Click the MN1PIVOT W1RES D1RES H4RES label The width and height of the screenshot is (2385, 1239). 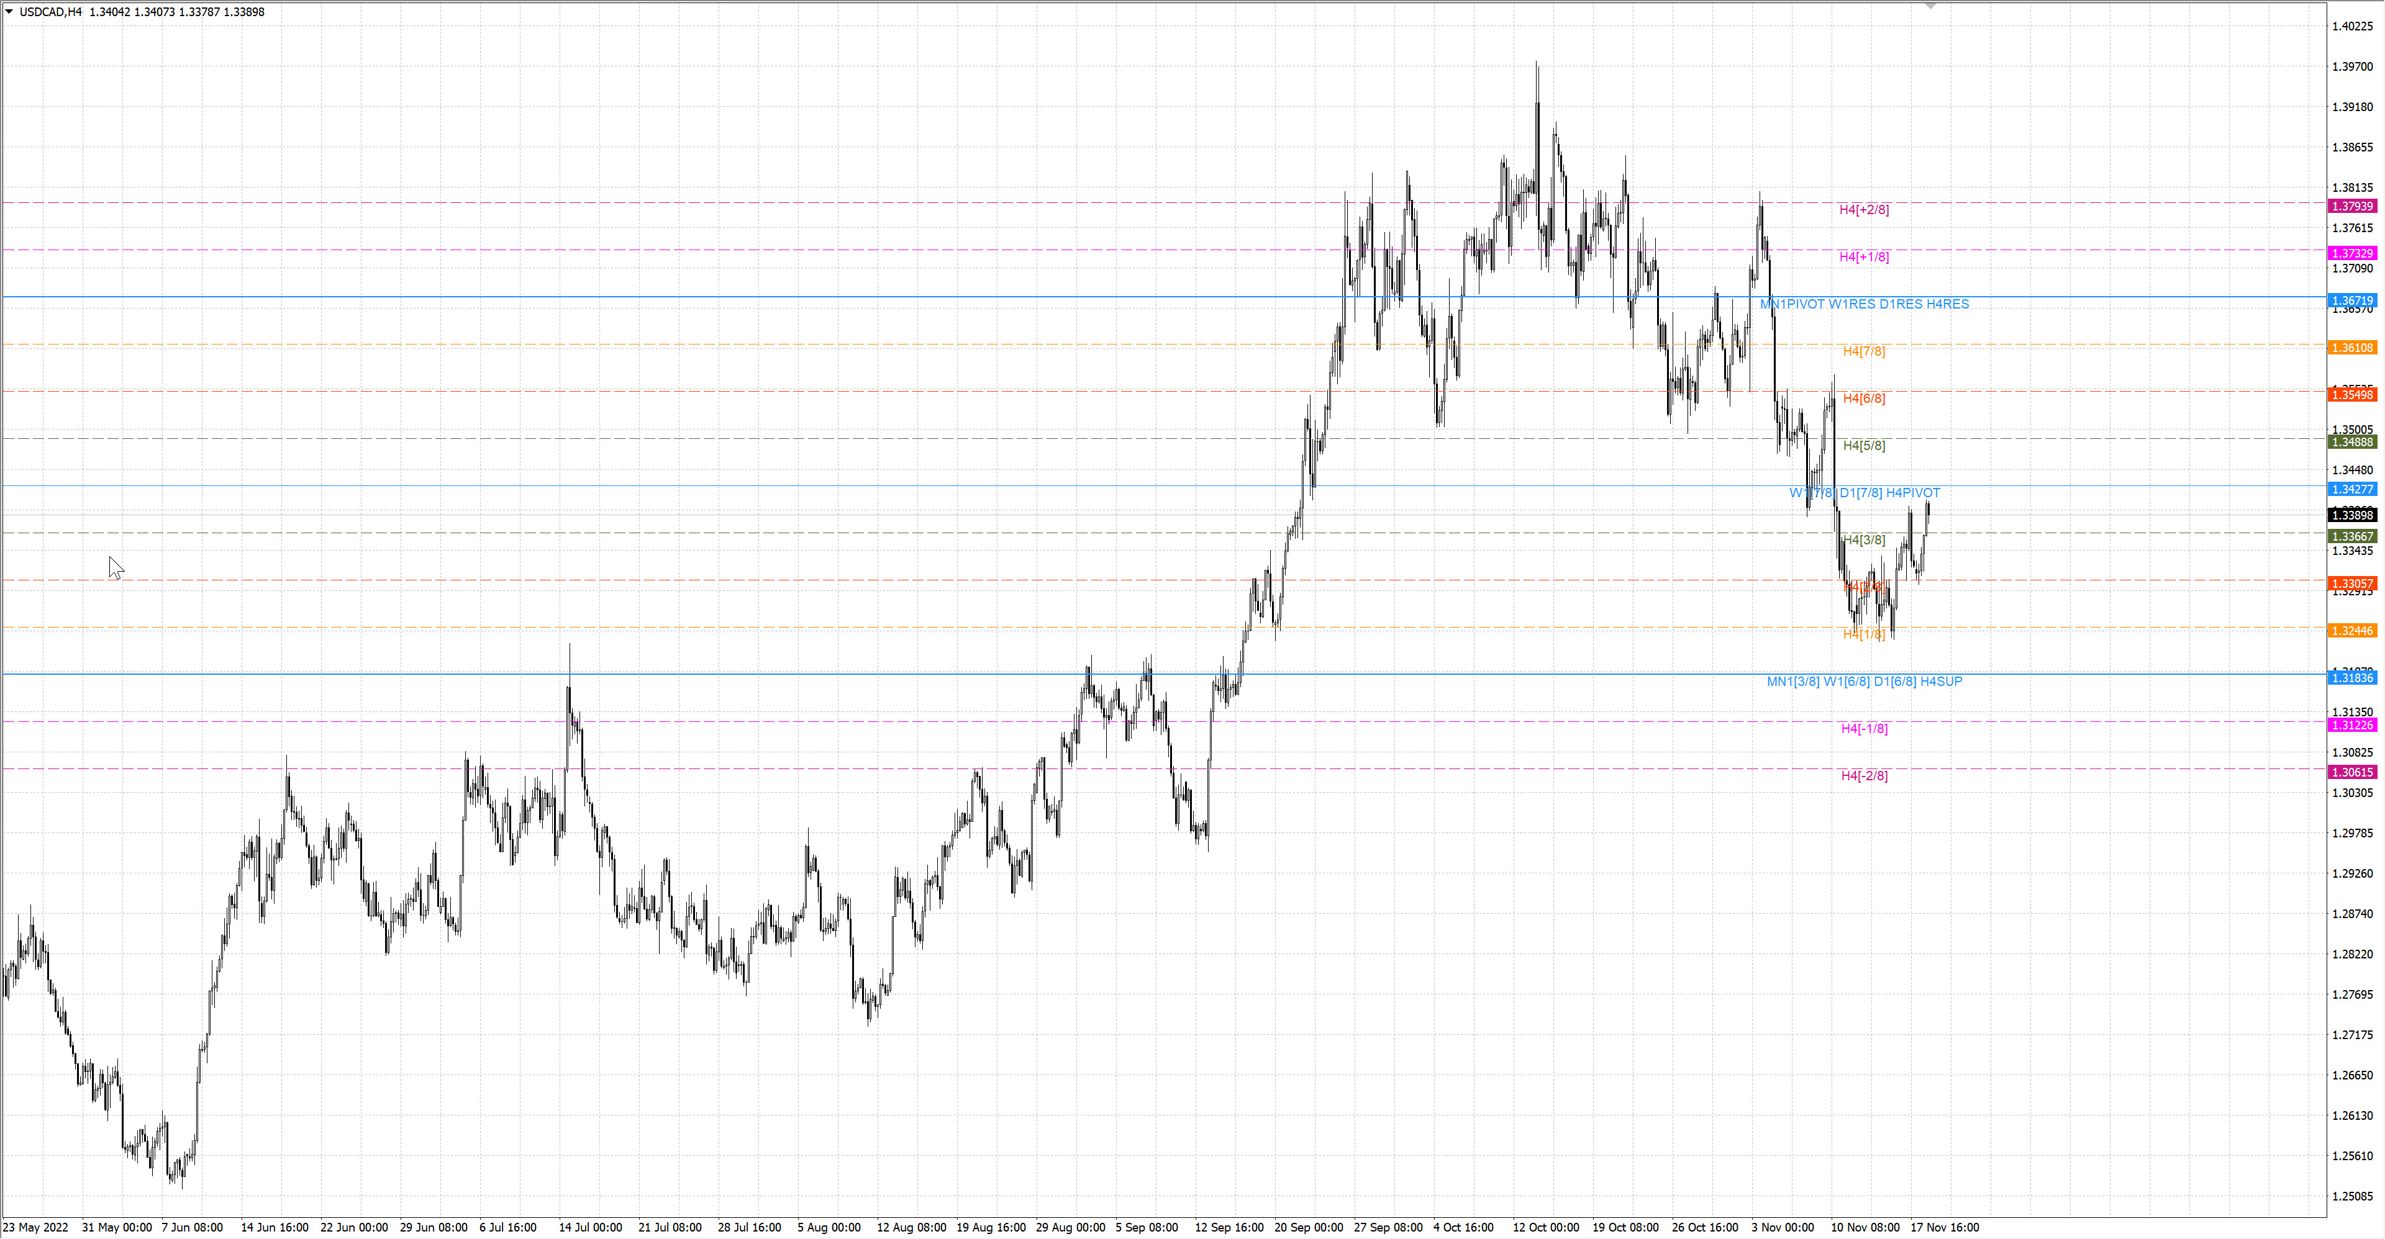pos(1865,304)
